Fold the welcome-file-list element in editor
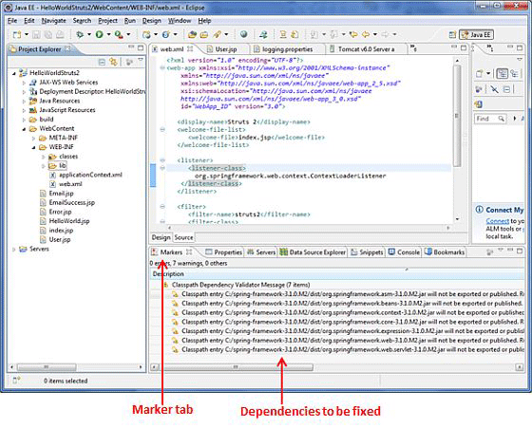This screenshot has width=532, height=428. [162, 129]
